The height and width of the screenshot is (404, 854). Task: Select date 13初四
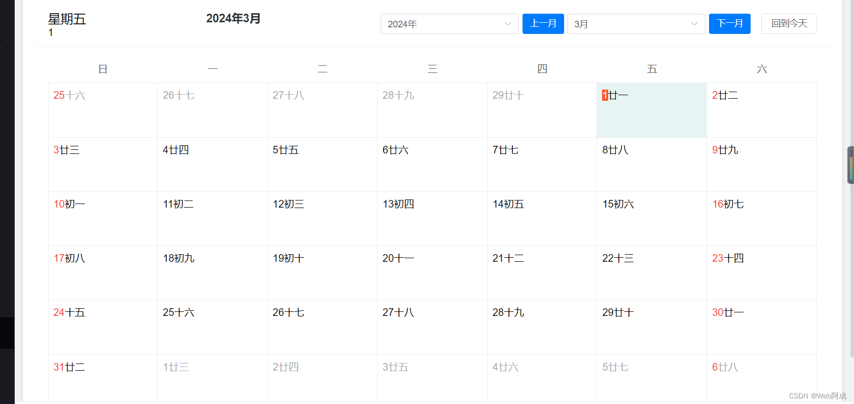pyautogui.click(x=432, y=219)
